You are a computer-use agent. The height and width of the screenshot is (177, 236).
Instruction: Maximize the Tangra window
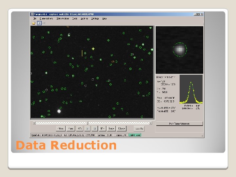click(x=198, y=14)
